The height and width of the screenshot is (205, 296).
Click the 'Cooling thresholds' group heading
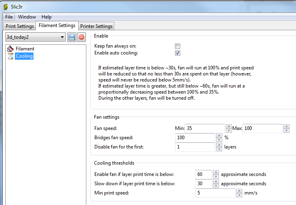tap(114, 163)
